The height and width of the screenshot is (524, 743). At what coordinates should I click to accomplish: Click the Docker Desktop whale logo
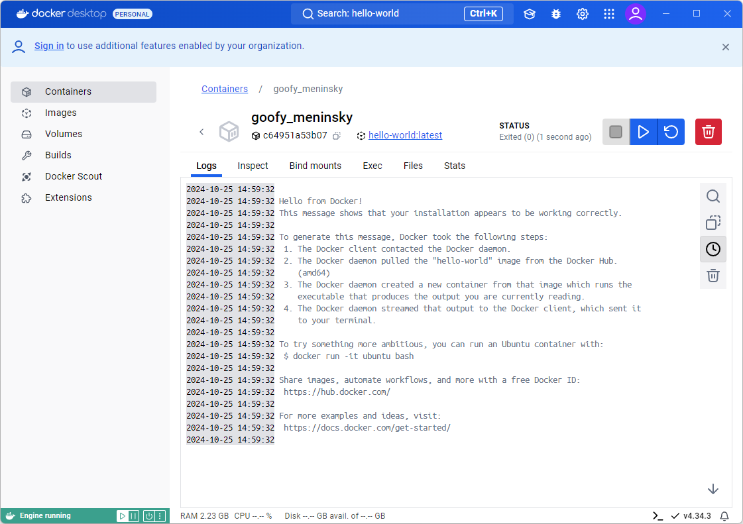click(23, 14)
